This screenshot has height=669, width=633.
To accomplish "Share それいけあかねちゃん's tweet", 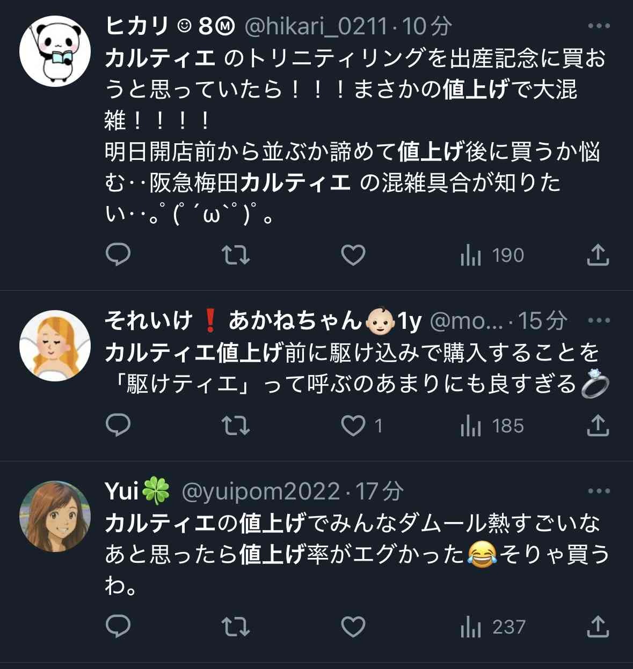I will point(598,425).
